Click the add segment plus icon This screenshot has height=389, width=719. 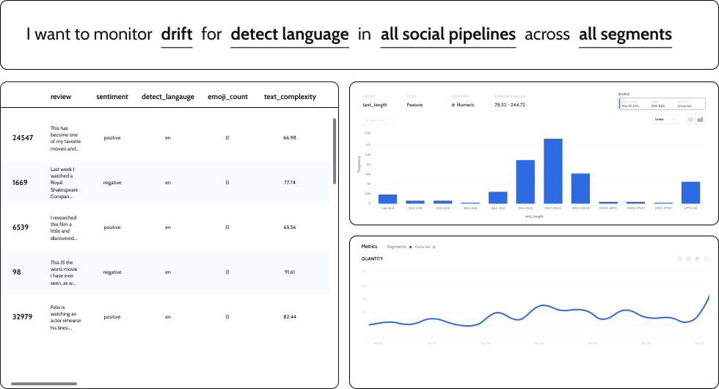434,247
